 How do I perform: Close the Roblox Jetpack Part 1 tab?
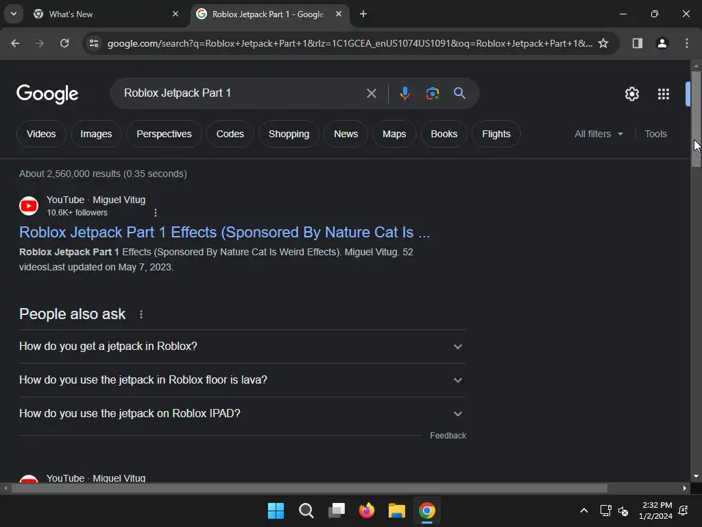pos(339,14)
